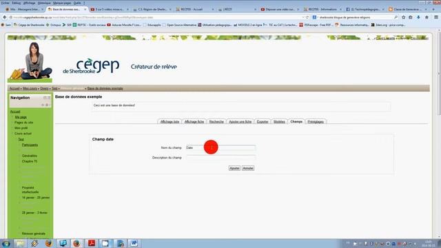Open the Affichage fiche tab

click(194, 122)
